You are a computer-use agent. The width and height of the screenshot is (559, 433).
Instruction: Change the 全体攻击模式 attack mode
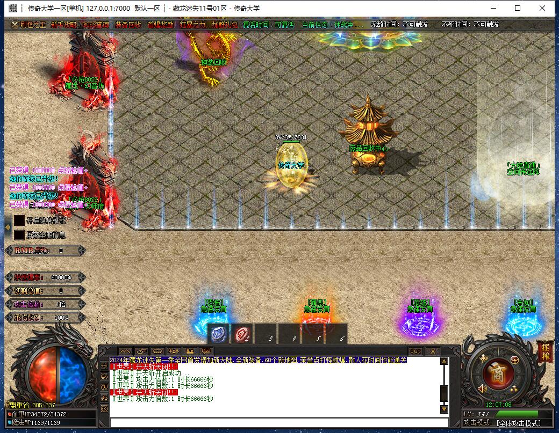pos(519,423)
